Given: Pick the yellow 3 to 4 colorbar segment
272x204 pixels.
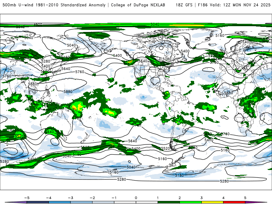Looking at the screenshot, I should point(213,202).
